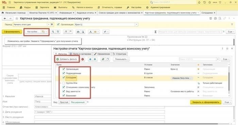Image resolution: width=238 pixels, height=125 pixels.
Task: Open the Поля и сортировки tab
Action: [x=81, y=54]
